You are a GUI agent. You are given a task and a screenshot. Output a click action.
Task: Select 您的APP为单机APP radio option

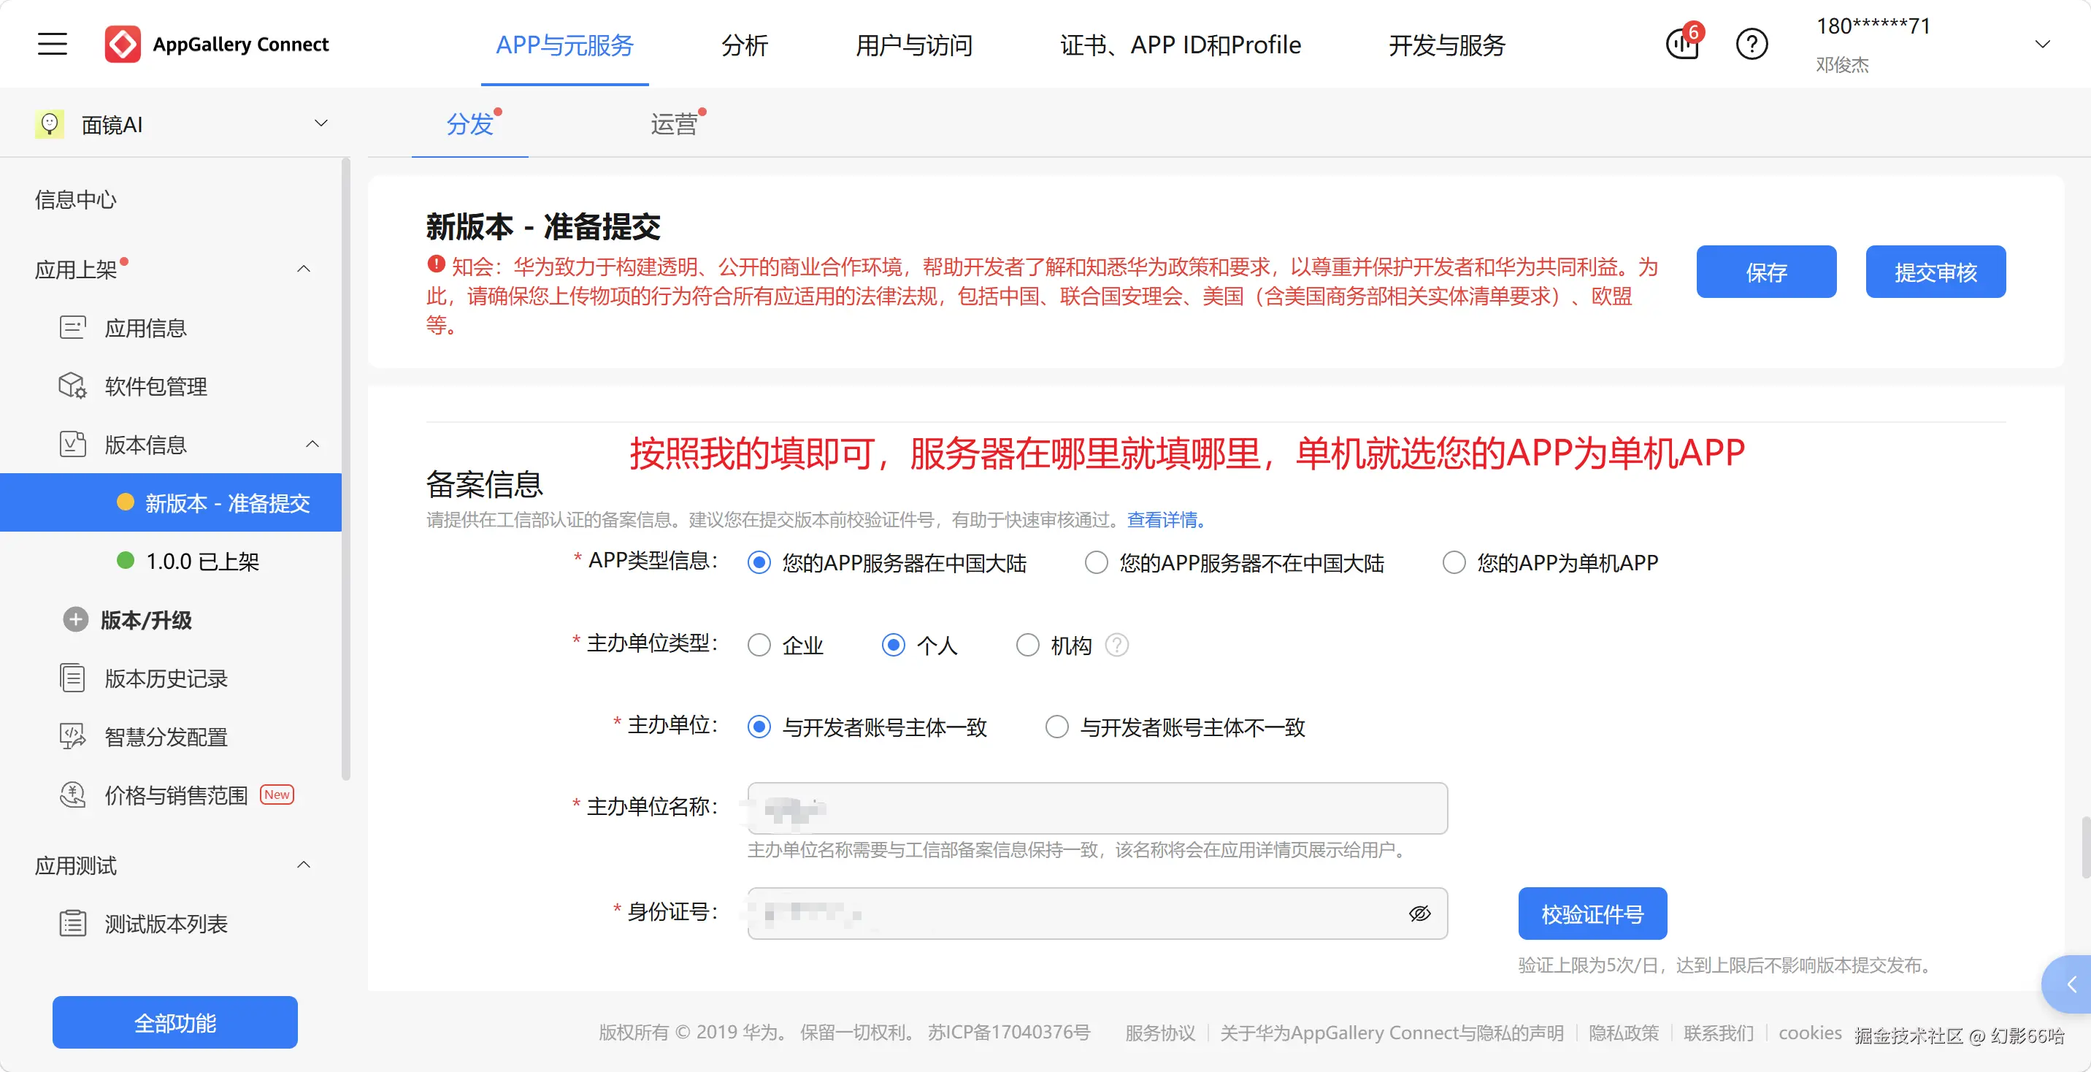[x=1454, y=563]
